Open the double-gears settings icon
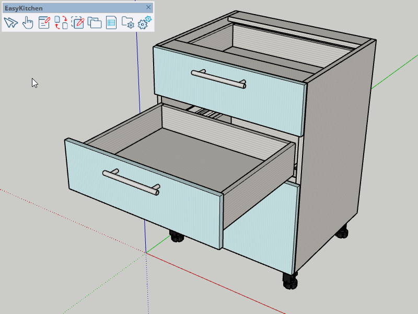The image size is (418, 314). 145,23
